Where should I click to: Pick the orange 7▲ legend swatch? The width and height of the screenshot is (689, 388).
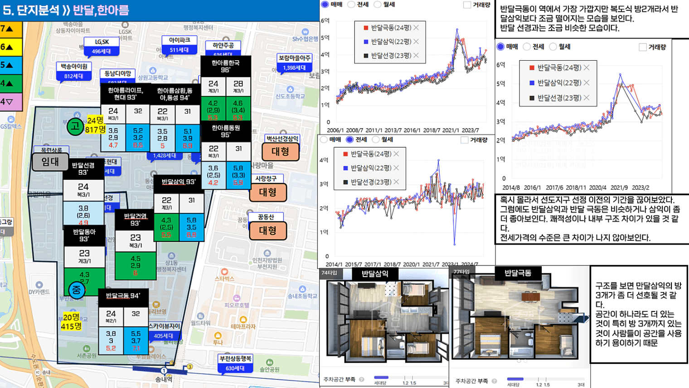[11, 29]
